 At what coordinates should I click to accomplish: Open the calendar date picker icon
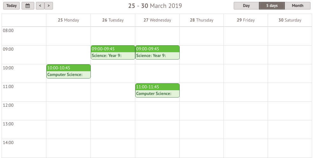point(28,6)
